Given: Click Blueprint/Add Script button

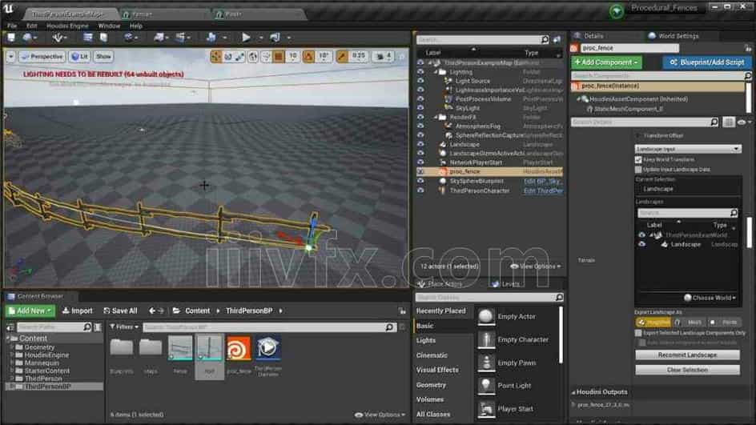Looking at the screenshot, I should pyautogui.click(x=706, y=62).
